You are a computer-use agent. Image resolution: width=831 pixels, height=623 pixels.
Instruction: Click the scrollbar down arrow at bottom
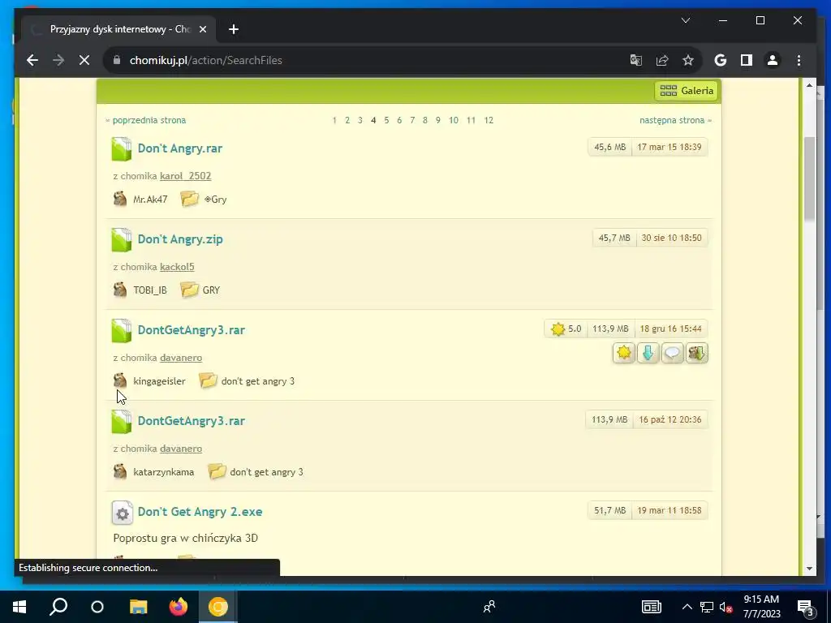click(x=809, y=569)
